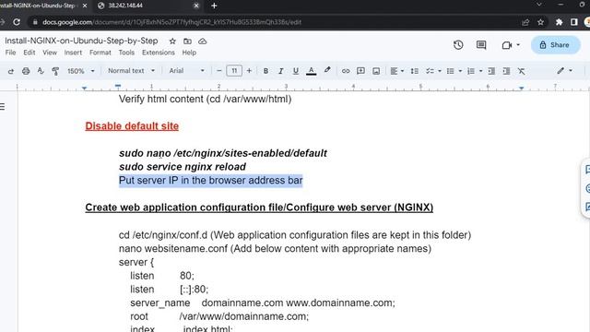Screen dimensions: 590x332
Task: Open the Normal text style dropdown
Action: tap(131, 70)
